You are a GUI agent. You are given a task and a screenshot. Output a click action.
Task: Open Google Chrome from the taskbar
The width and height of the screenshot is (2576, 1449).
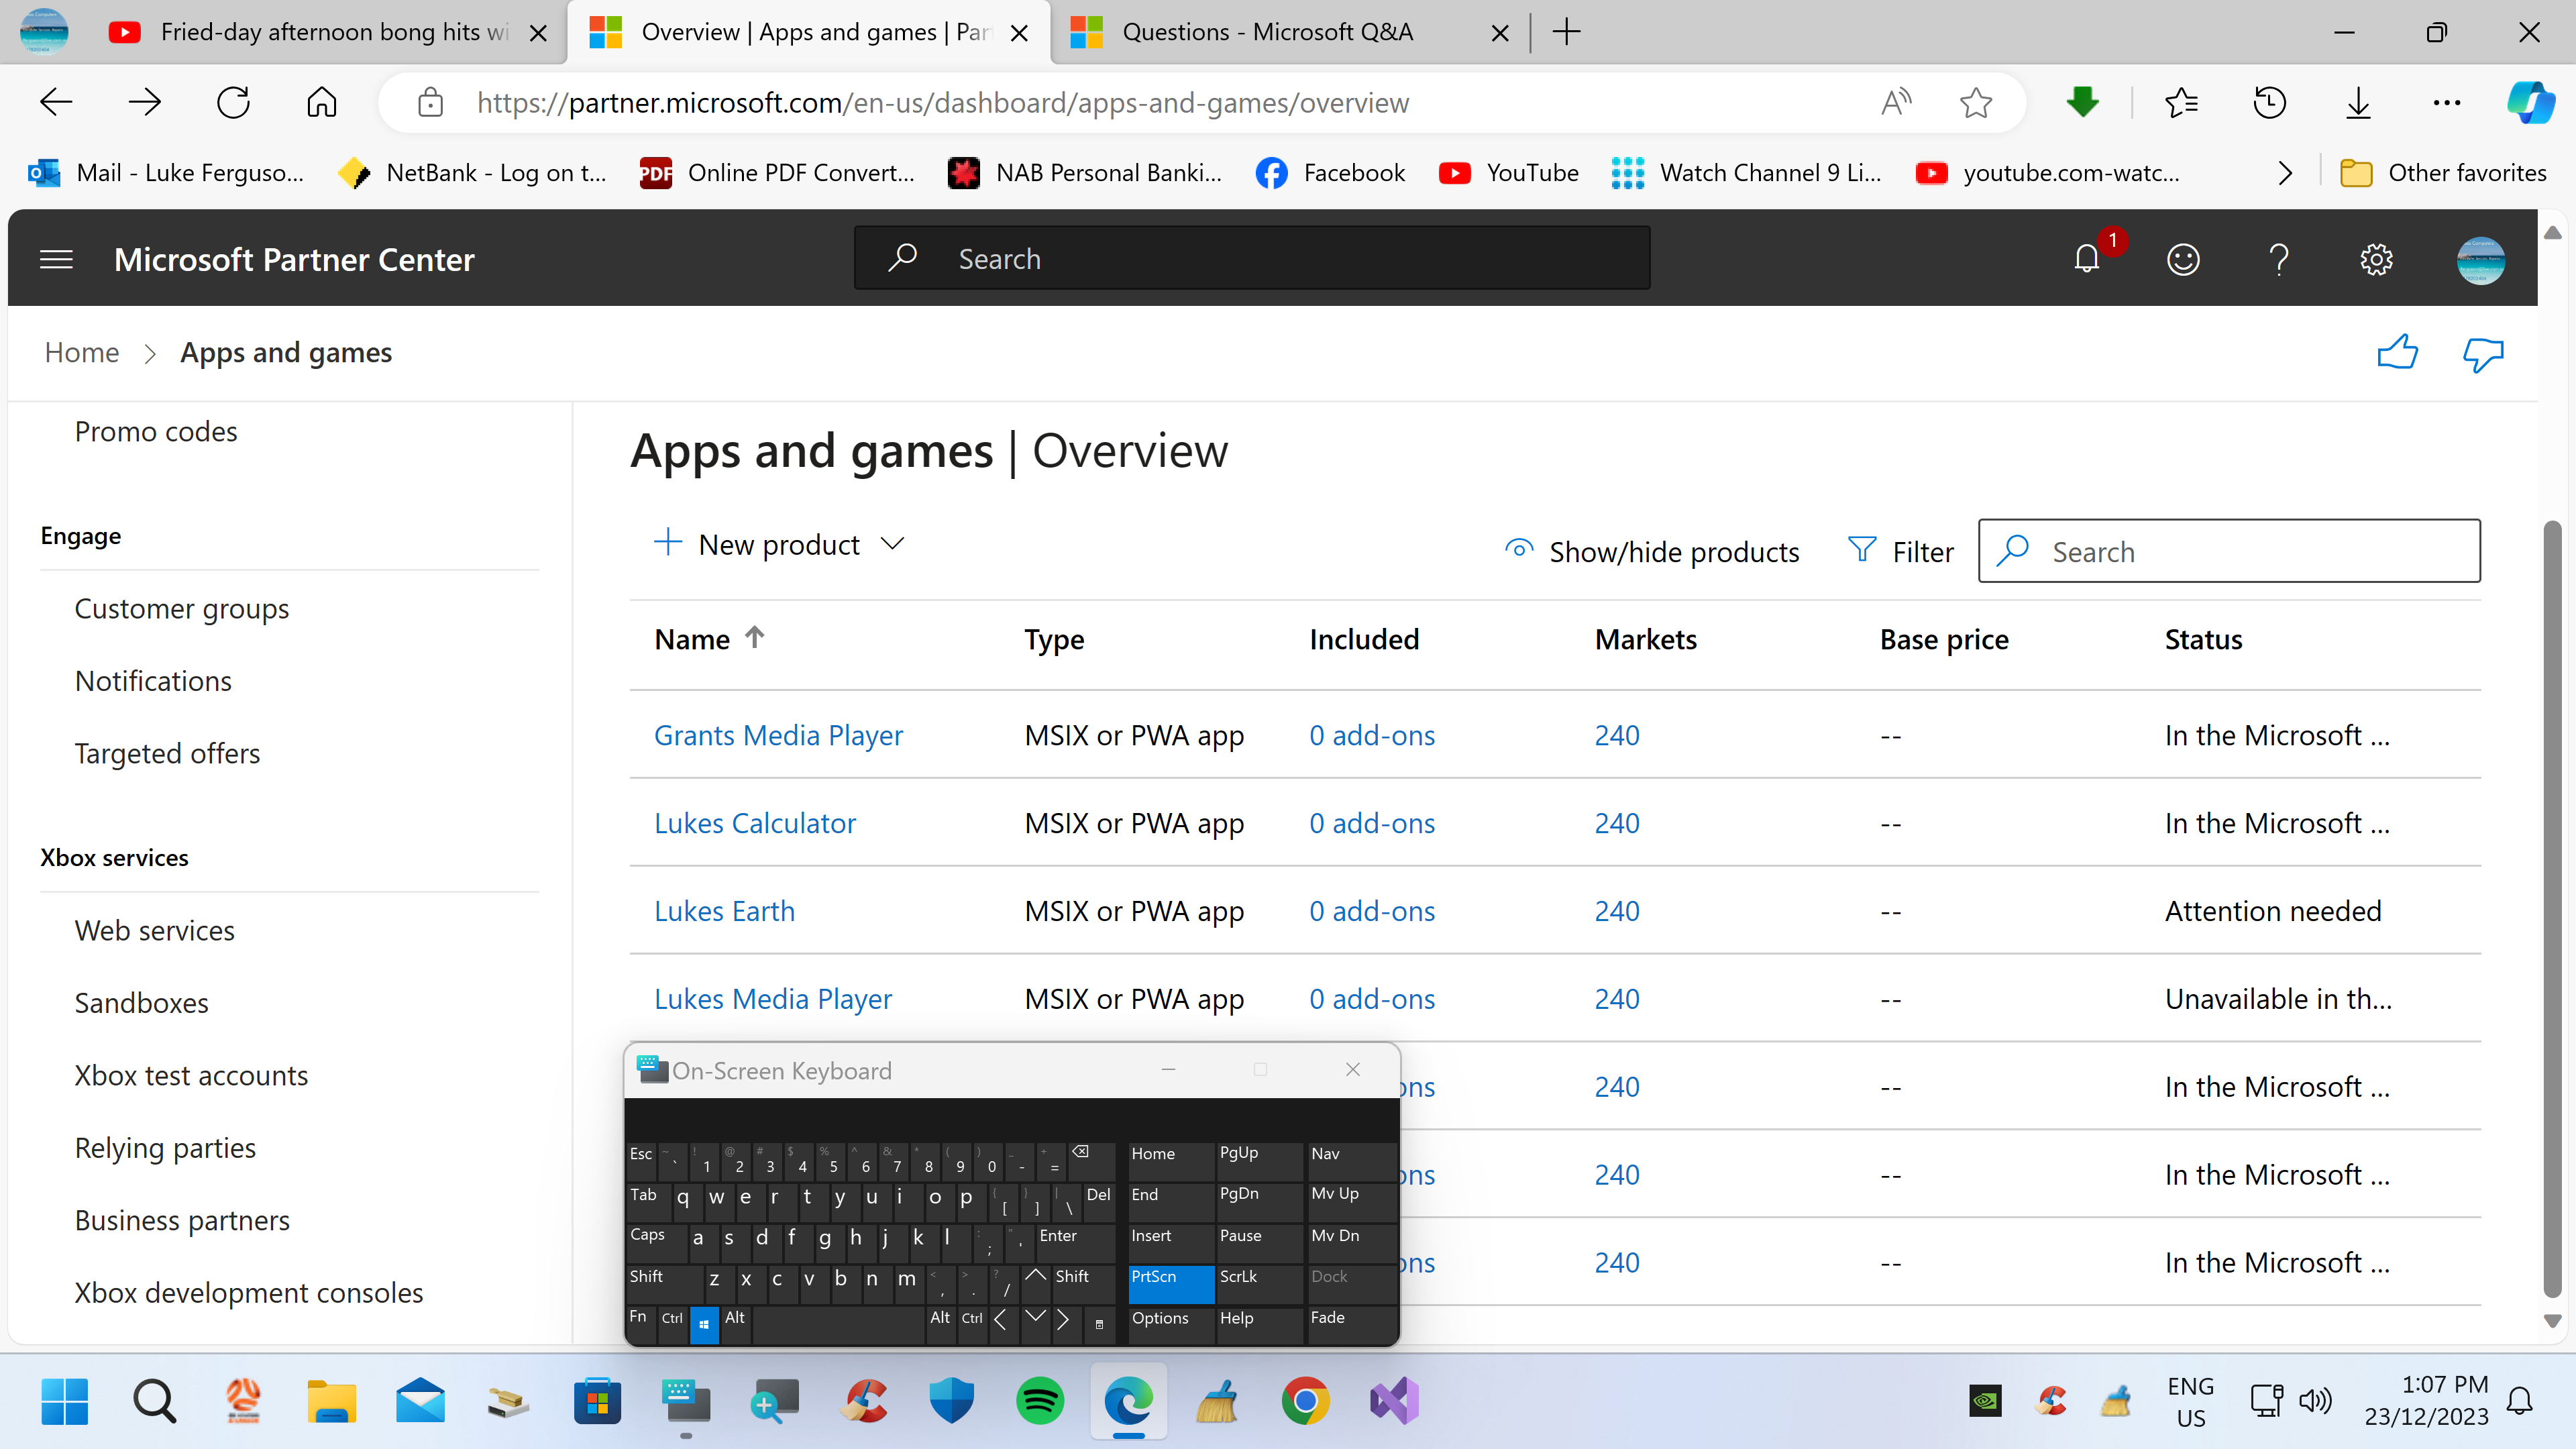tap(1305, 1400)
